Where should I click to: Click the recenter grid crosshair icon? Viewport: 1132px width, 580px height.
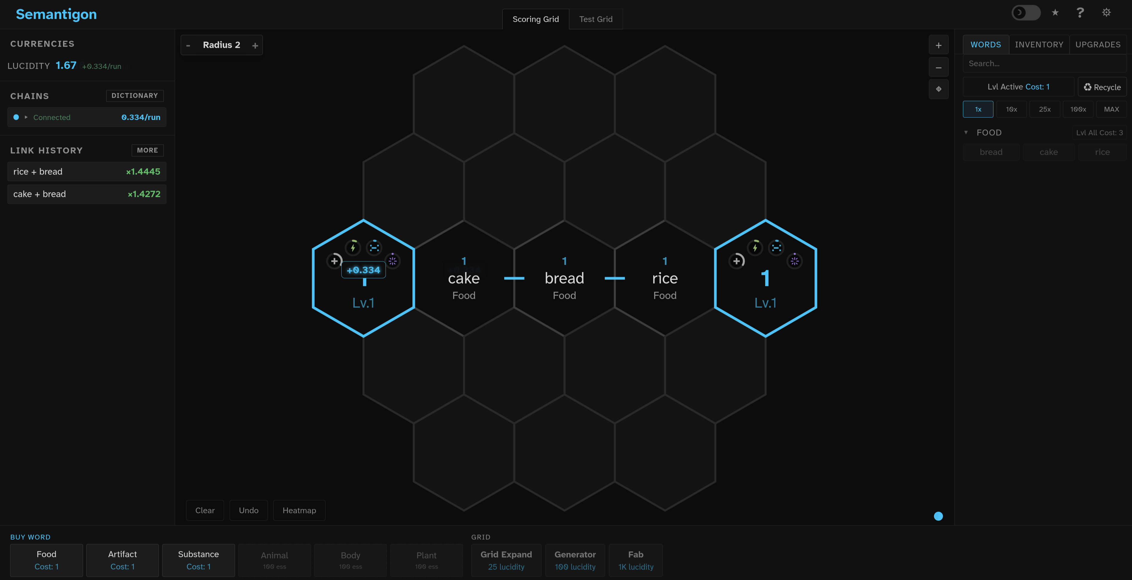tap(938, 89)
